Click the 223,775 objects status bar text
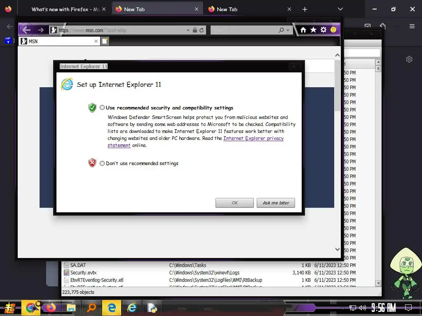This screenshot has width=422, height=316. click(78, 292)
